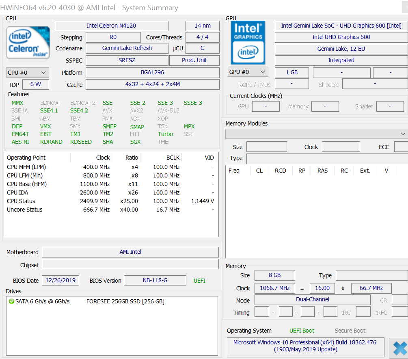The height and width of the screenshot is (359, 408).
Task: Click the BIOS Version NB-118-G field
Action: coord(155,280)
